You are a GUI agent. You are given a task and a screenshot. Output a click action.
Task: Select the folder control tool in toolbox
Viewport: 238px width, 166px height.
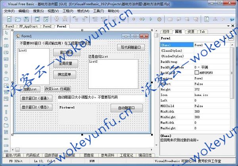(6, 125)
